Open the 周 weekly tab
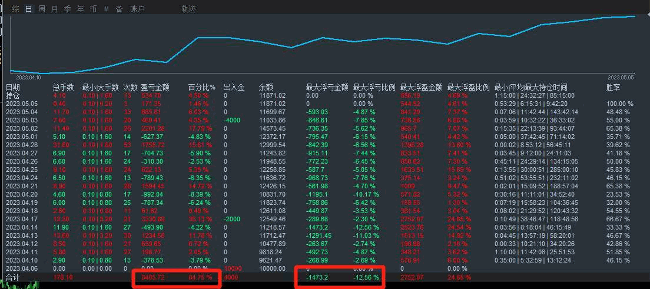Image resolution: width=650 pixels, height=289 pixels. (42, 9)
